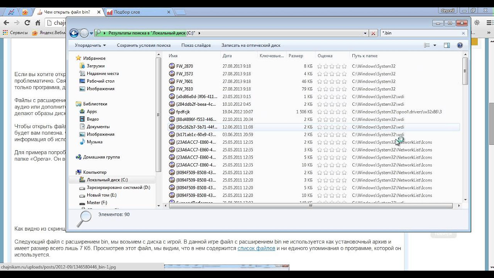This screenshot has width=494, height=278.
Task: Select the FW_7601 file icon
Action: [172, 81]
